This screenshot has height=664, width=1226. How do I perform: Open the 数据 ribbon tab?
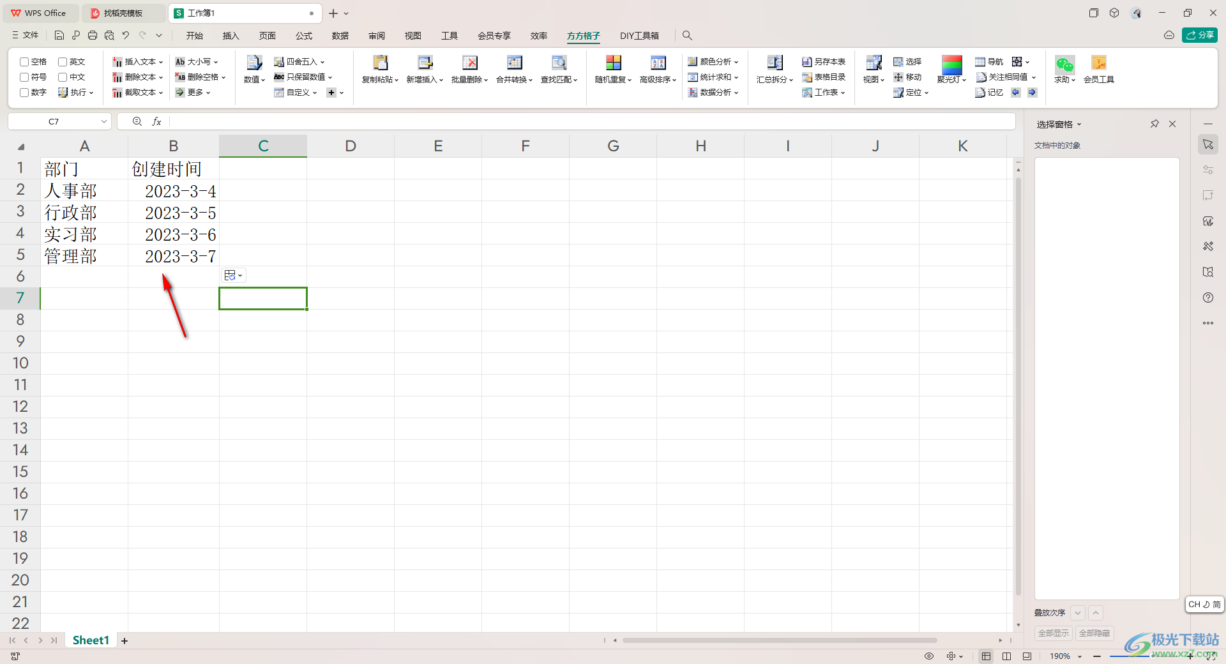[x=340, y=36]
